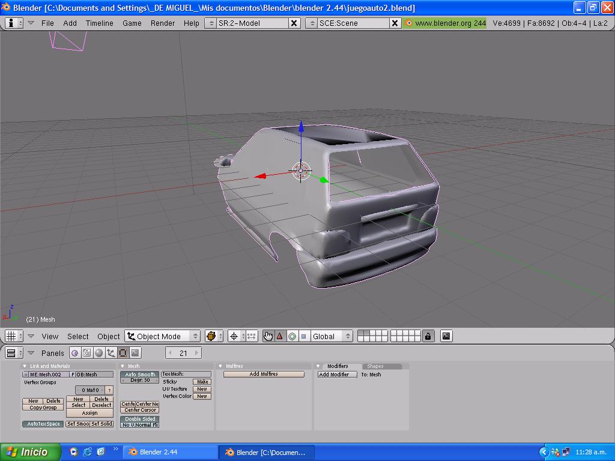Click the render preview icon in viewport header
The image size is (615, 461).
coord(446,336)
